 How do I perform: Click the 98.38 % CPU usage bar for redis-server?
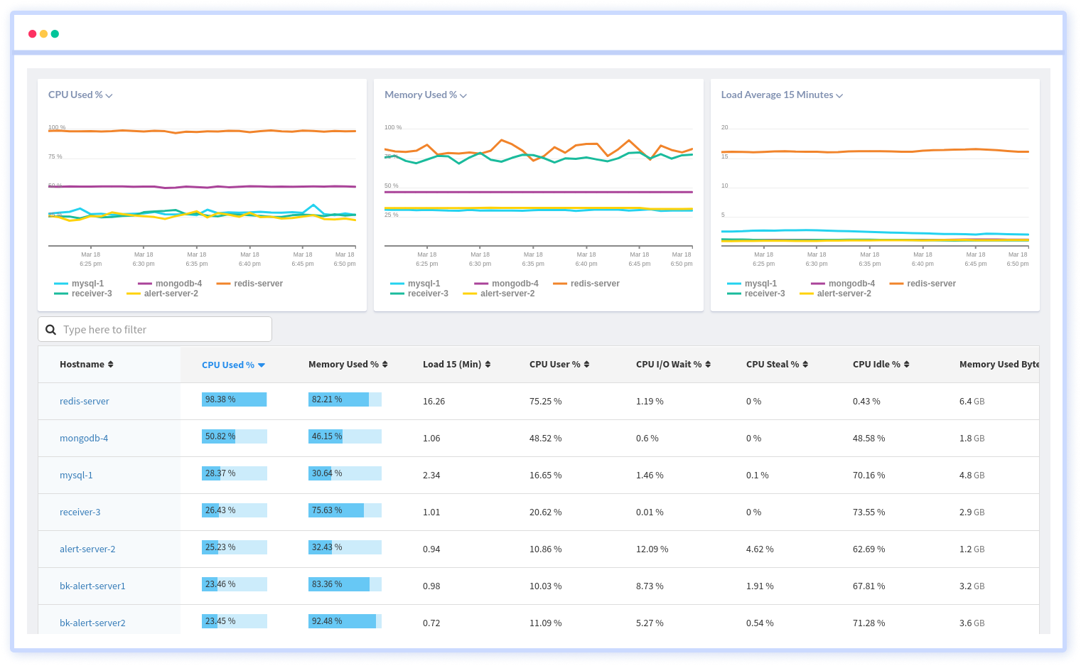[234, 399]
